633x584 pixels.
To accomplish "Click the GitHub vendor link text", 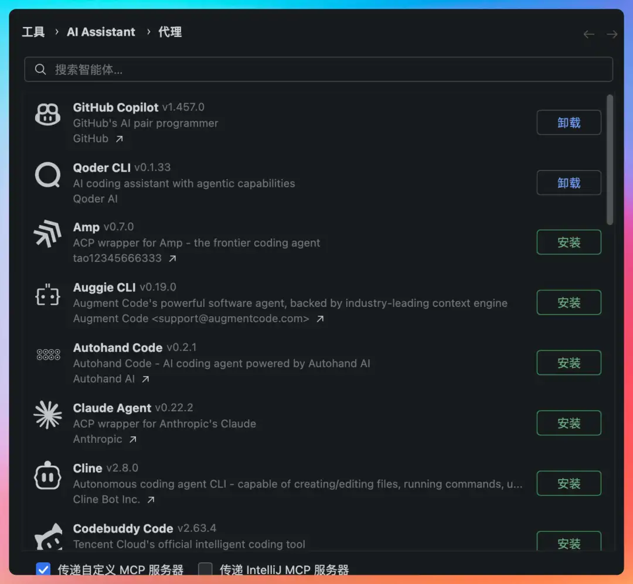I will click(x=90, y=139).
